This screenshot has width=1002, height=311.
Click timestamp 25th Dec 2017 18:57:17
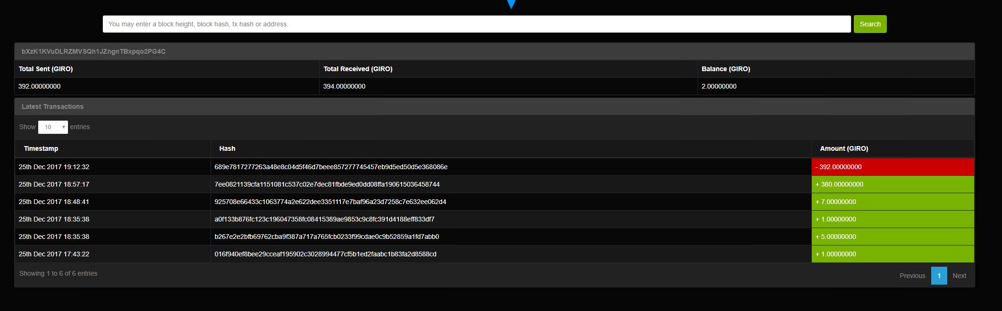coord(54,184)
